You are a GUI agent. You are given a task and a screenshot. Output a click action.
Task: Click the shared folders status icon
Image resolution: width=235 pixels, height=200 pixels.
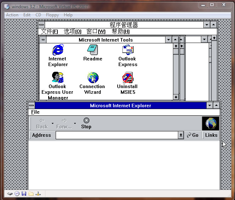[x=31, y=194]
